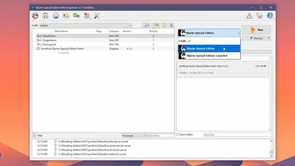This screenshot has height=166, width=295.
Task: Uncheck Unofficial Skyrim Special Edition Patch mod
Action: pyautogui.click(x=38, y=49)
